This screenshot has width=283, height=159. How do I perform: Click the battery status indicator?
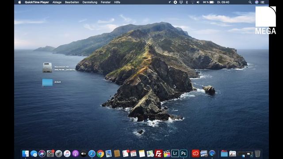click(208, 2)
